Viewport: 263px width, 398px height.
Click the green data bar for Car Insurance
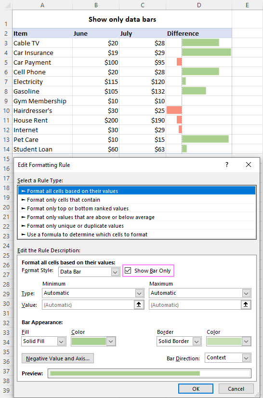pos(207,52)
